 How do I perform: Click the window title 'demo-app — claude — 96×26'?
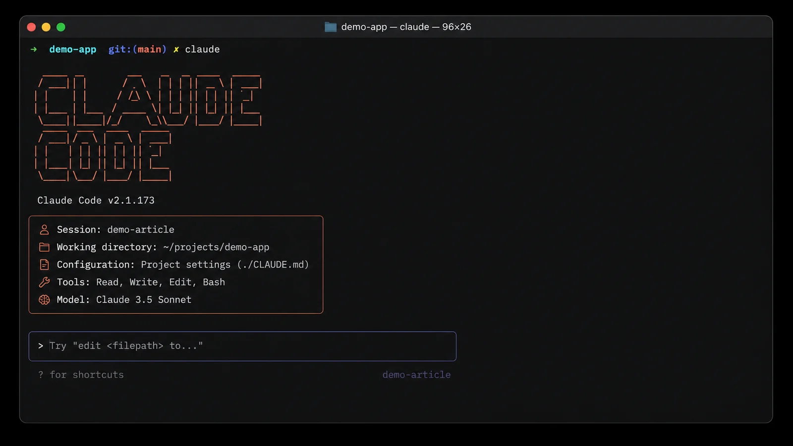(406, 27)
